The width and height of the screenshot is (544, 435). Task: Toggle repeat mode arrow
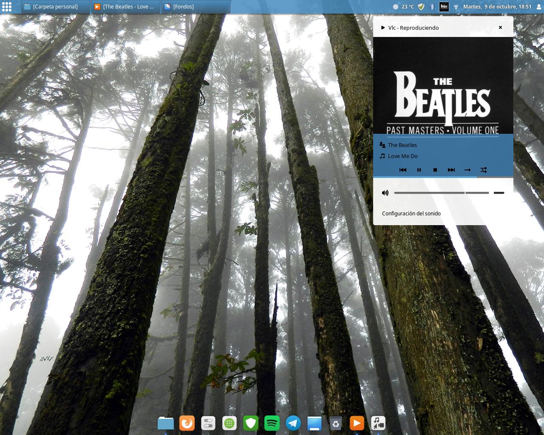tap(467, 170)
